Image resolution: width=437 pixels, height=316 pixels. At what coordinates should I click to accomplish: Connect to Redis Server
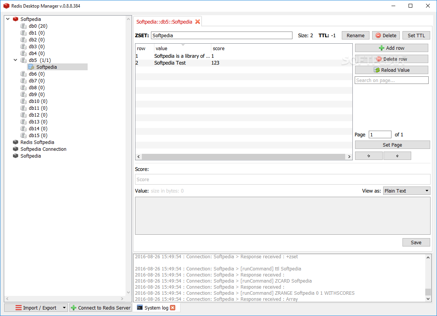[x=101, y=308]
